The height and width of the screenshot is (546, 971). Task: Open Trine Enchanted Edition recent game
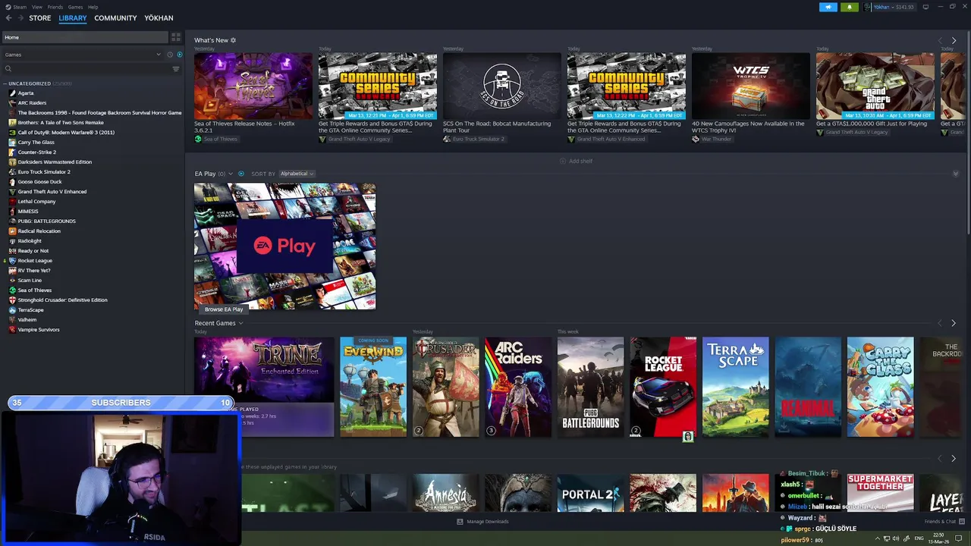tap(264, 387)
